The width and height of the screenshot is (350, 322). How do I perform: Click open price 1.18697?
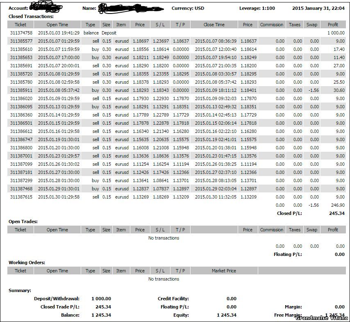[141, 41]
